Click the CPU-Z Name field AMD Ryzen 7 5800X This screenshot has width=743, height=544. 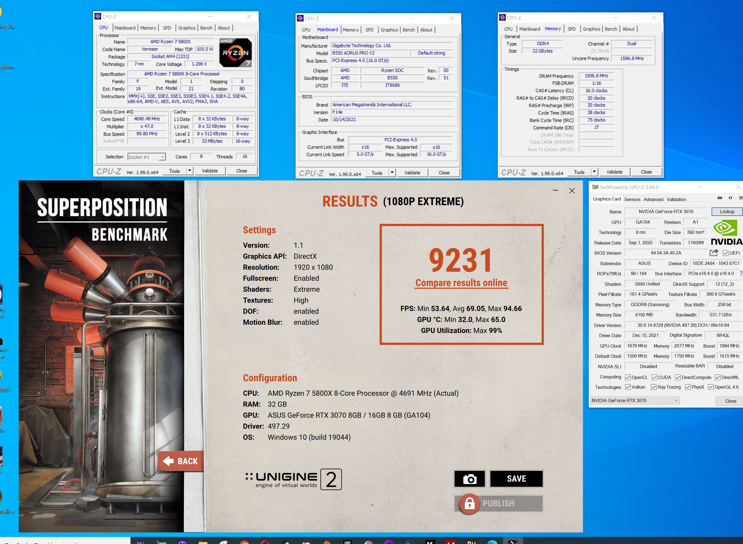point(171,42)
